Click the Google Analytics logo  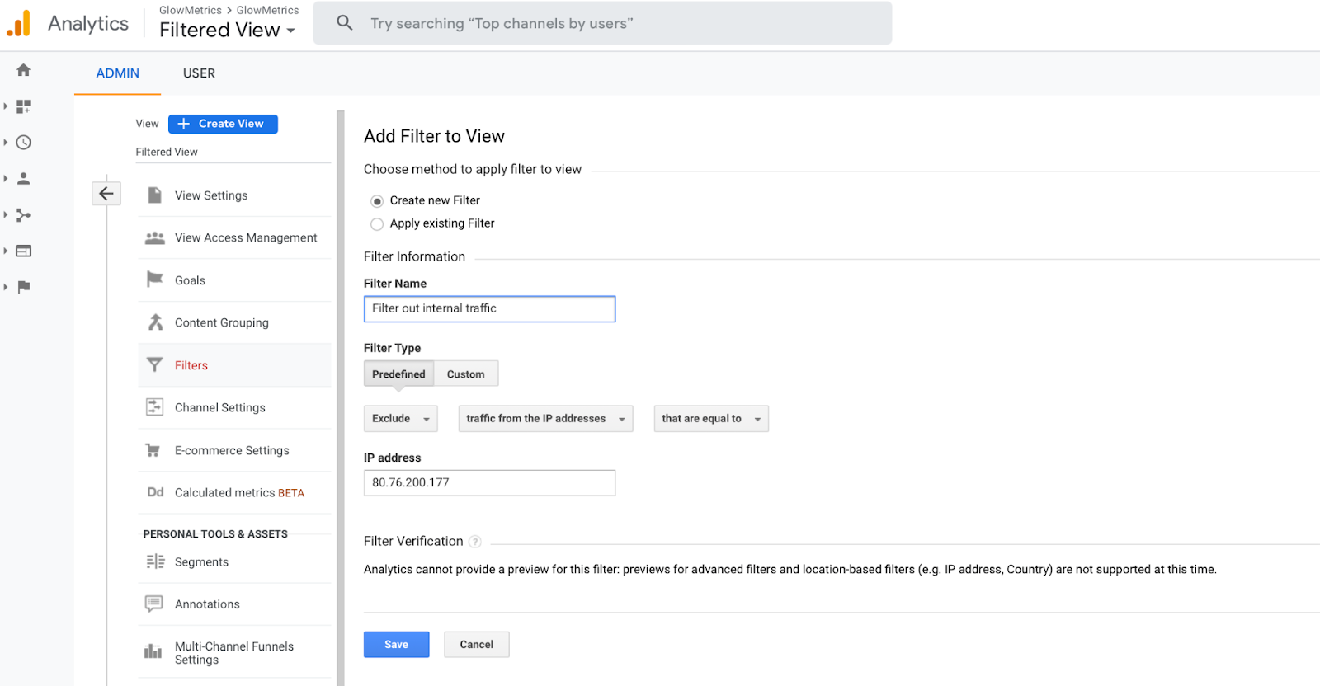coord(19,23)
